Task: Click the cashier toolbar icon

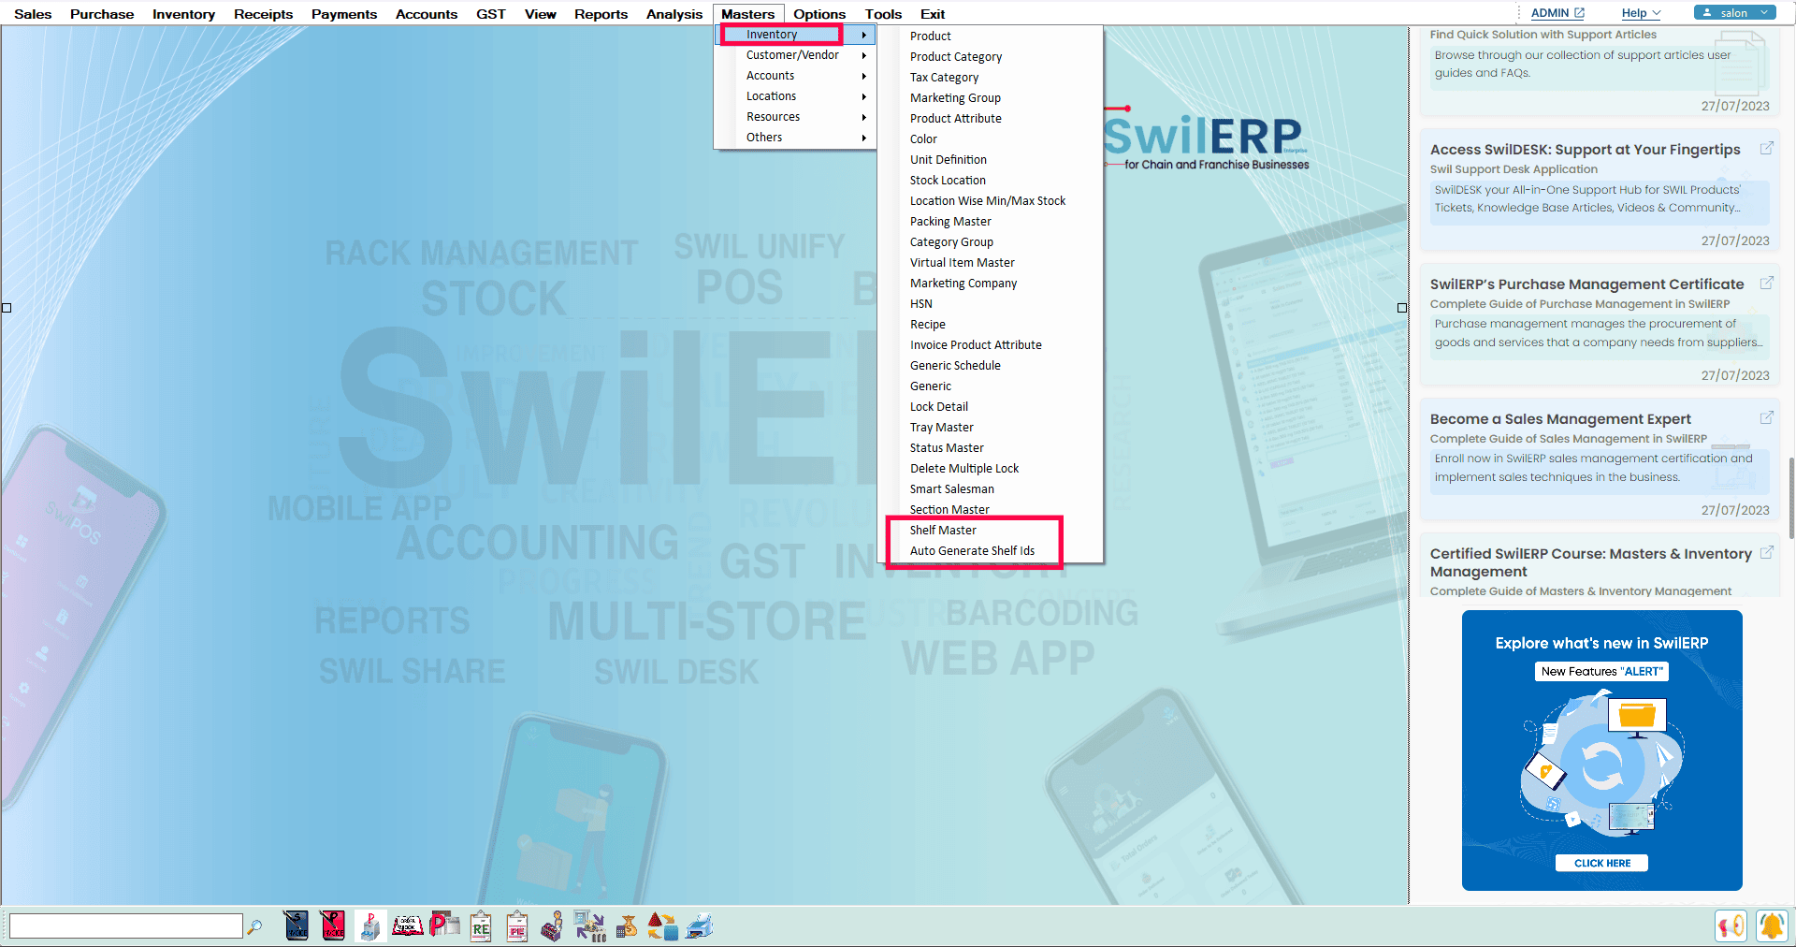Action: click(x=553, y=925)
